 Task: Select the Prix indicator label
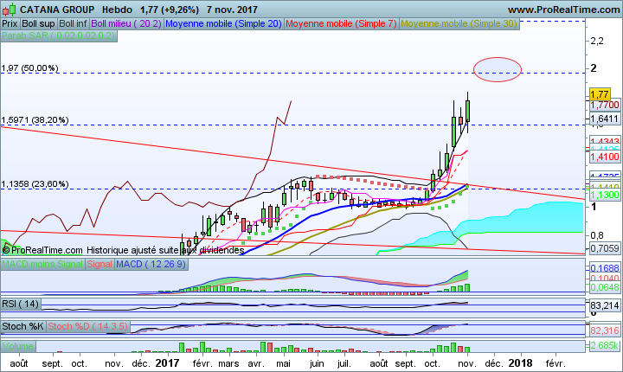click(10, 24)
